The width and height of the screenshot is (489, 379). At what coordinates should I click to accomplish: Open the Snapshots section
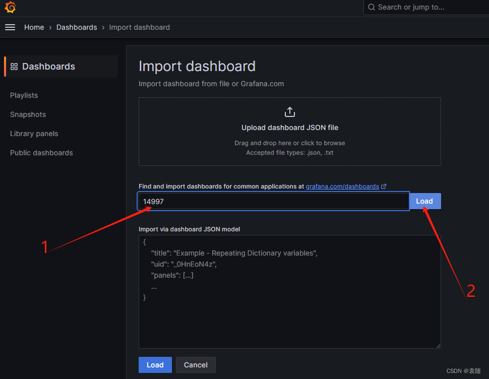click(x=28, y=114)
